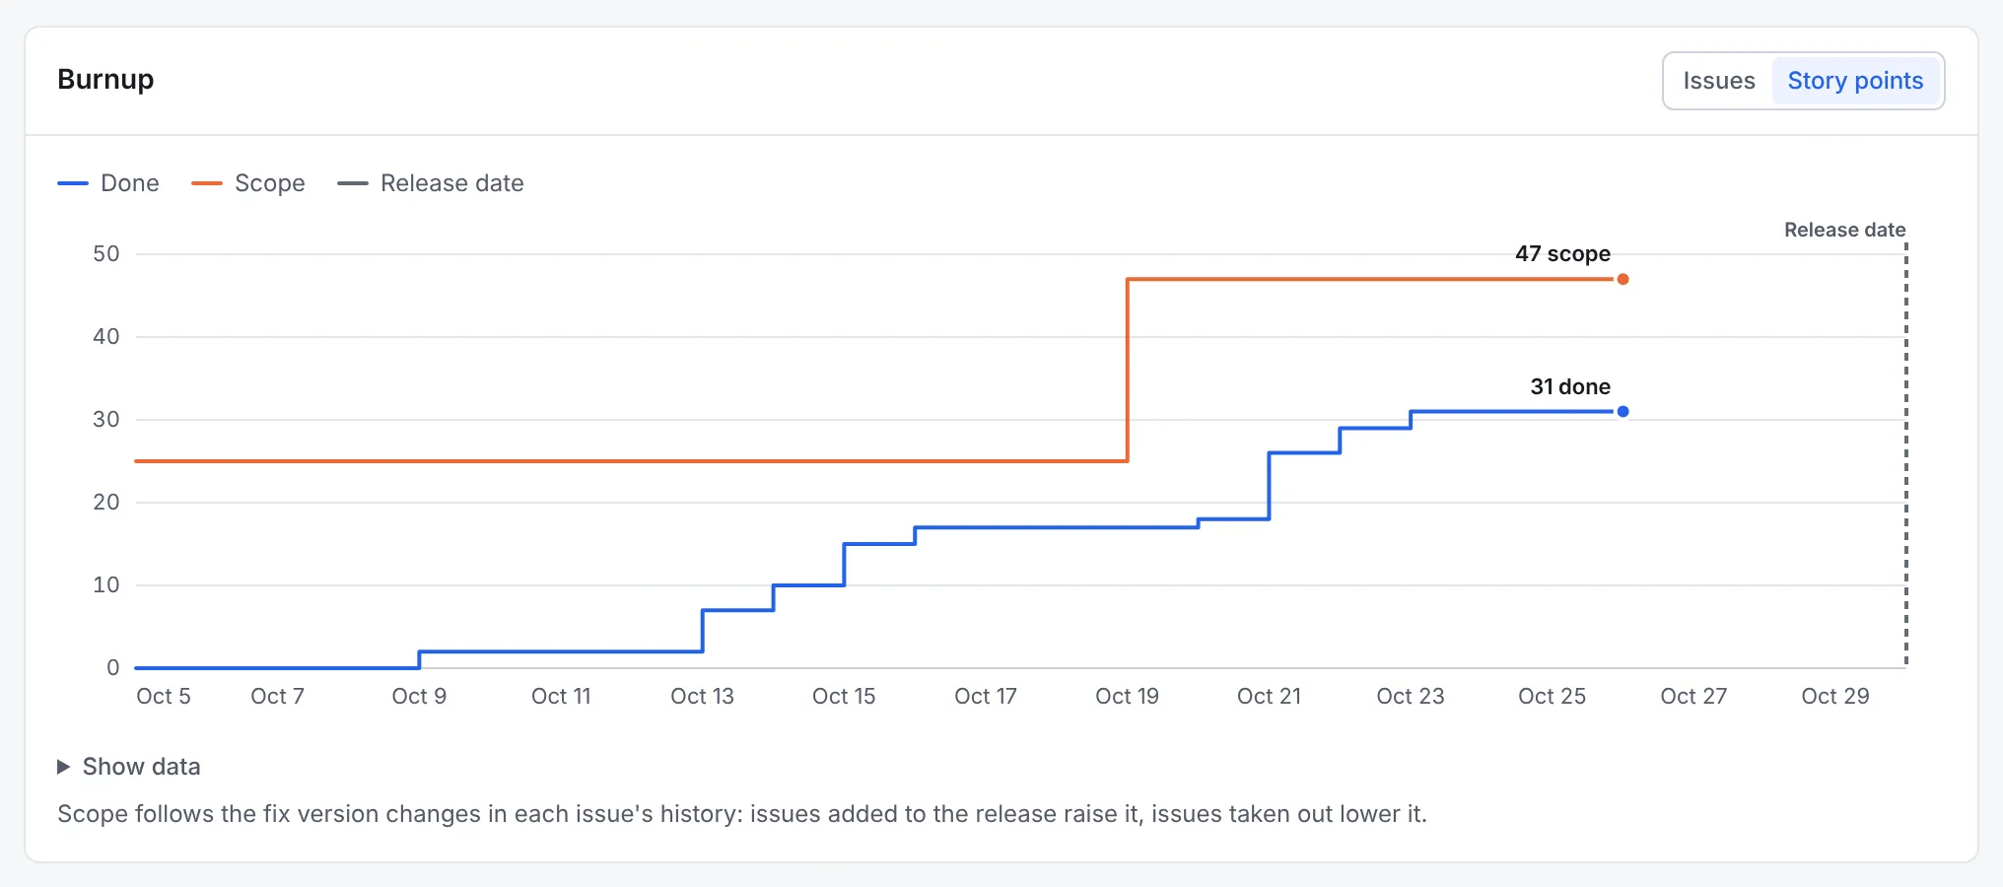The width and height of the screenshot is (2003, 887).
Task: Click the Oct 27 axis label
Action: tap(1693, 696)
